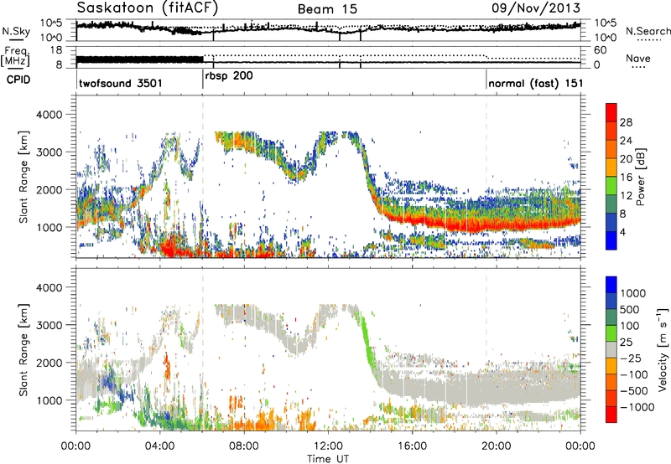This screenshot has width=671, height=464.
Task: Click the date '09/Nov/2013'
Action: pyautogui.click(x=536, y=8)
